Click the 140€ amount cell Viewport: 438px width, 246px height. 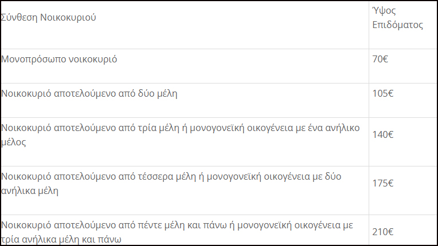(402, 142)
